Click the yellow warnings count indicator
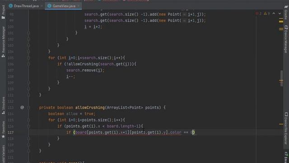 click(267, 14)
